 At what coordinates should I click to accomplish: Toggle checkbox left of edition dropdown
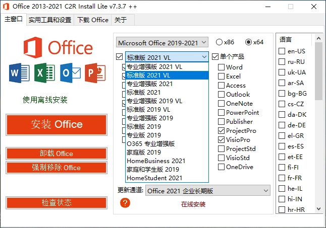coord(119,56)
